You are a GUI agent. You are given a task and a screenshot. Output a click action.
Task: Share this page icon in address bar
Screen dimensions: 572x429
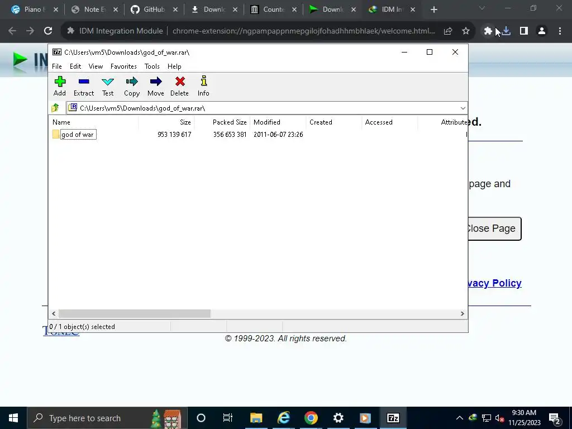448,31
